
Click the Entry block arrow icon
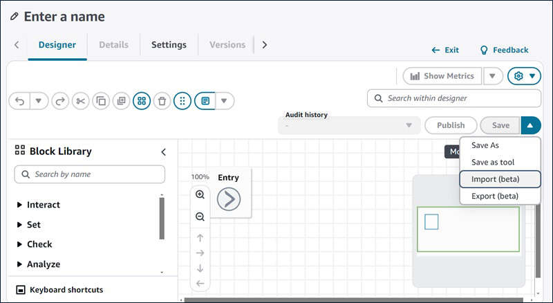[229, 199]
